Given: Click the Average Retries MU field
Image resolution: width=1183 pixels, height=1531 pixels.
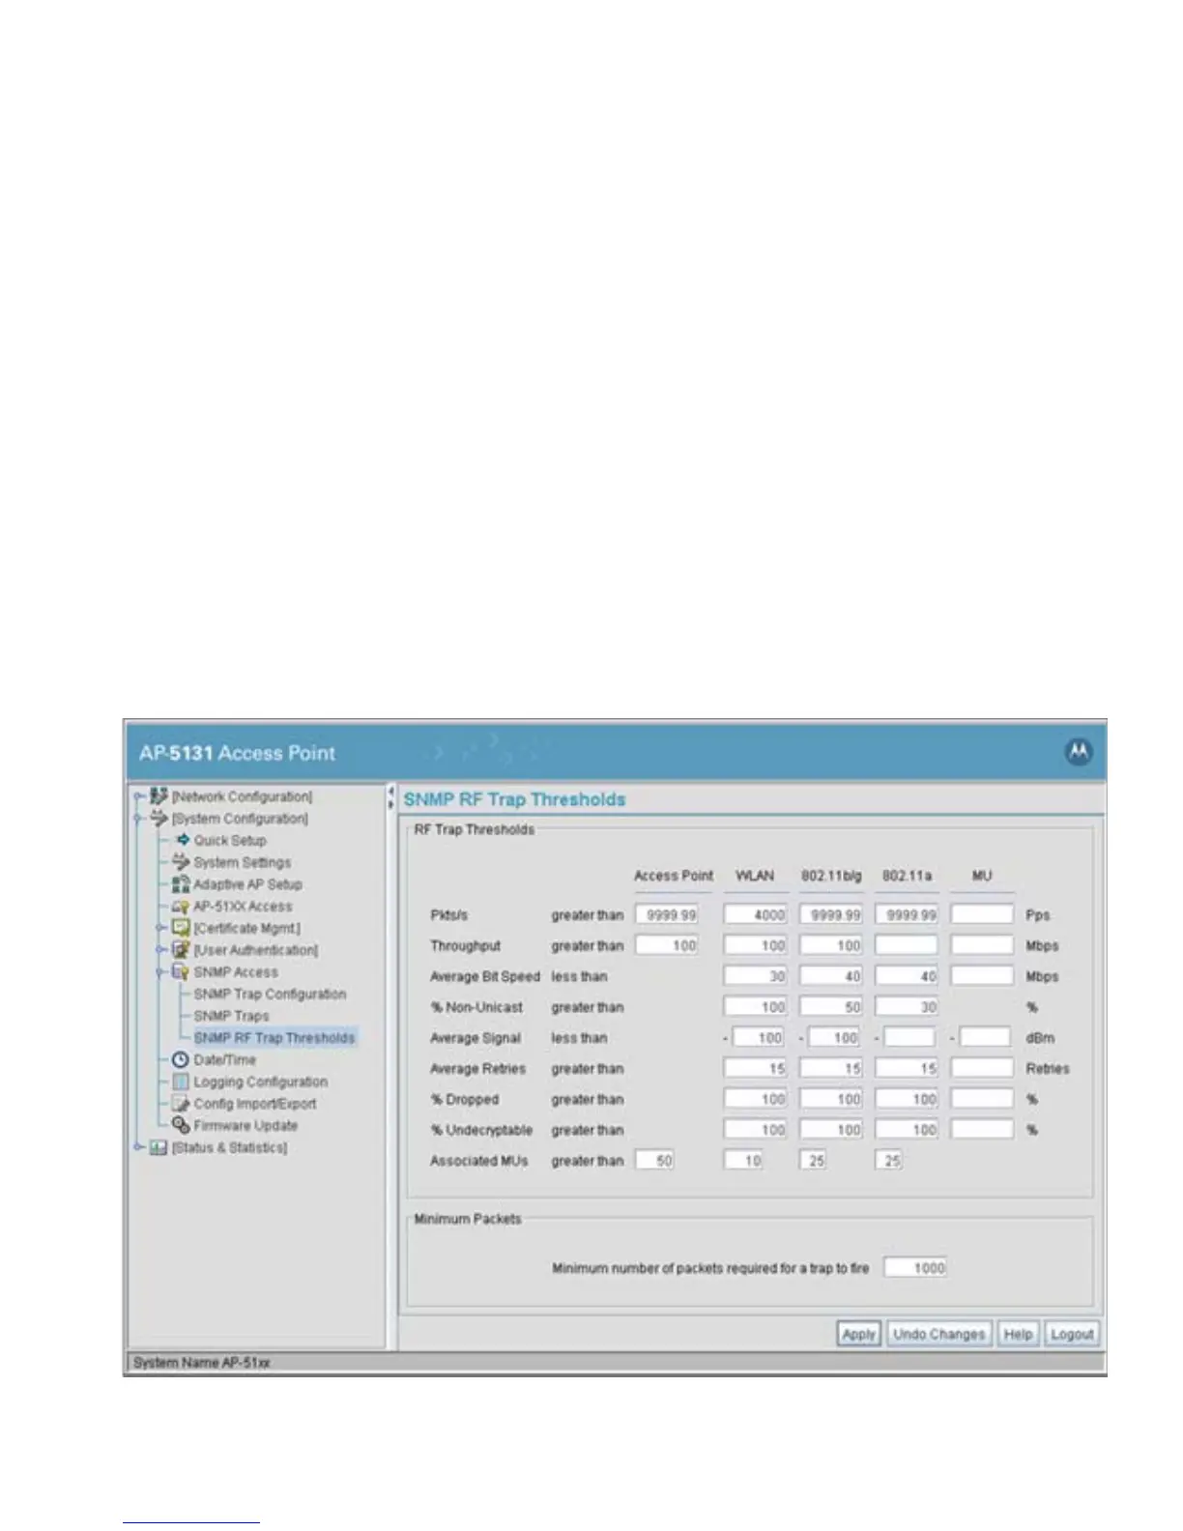Looking at the screenshot, I should [x=982, y=1068].
